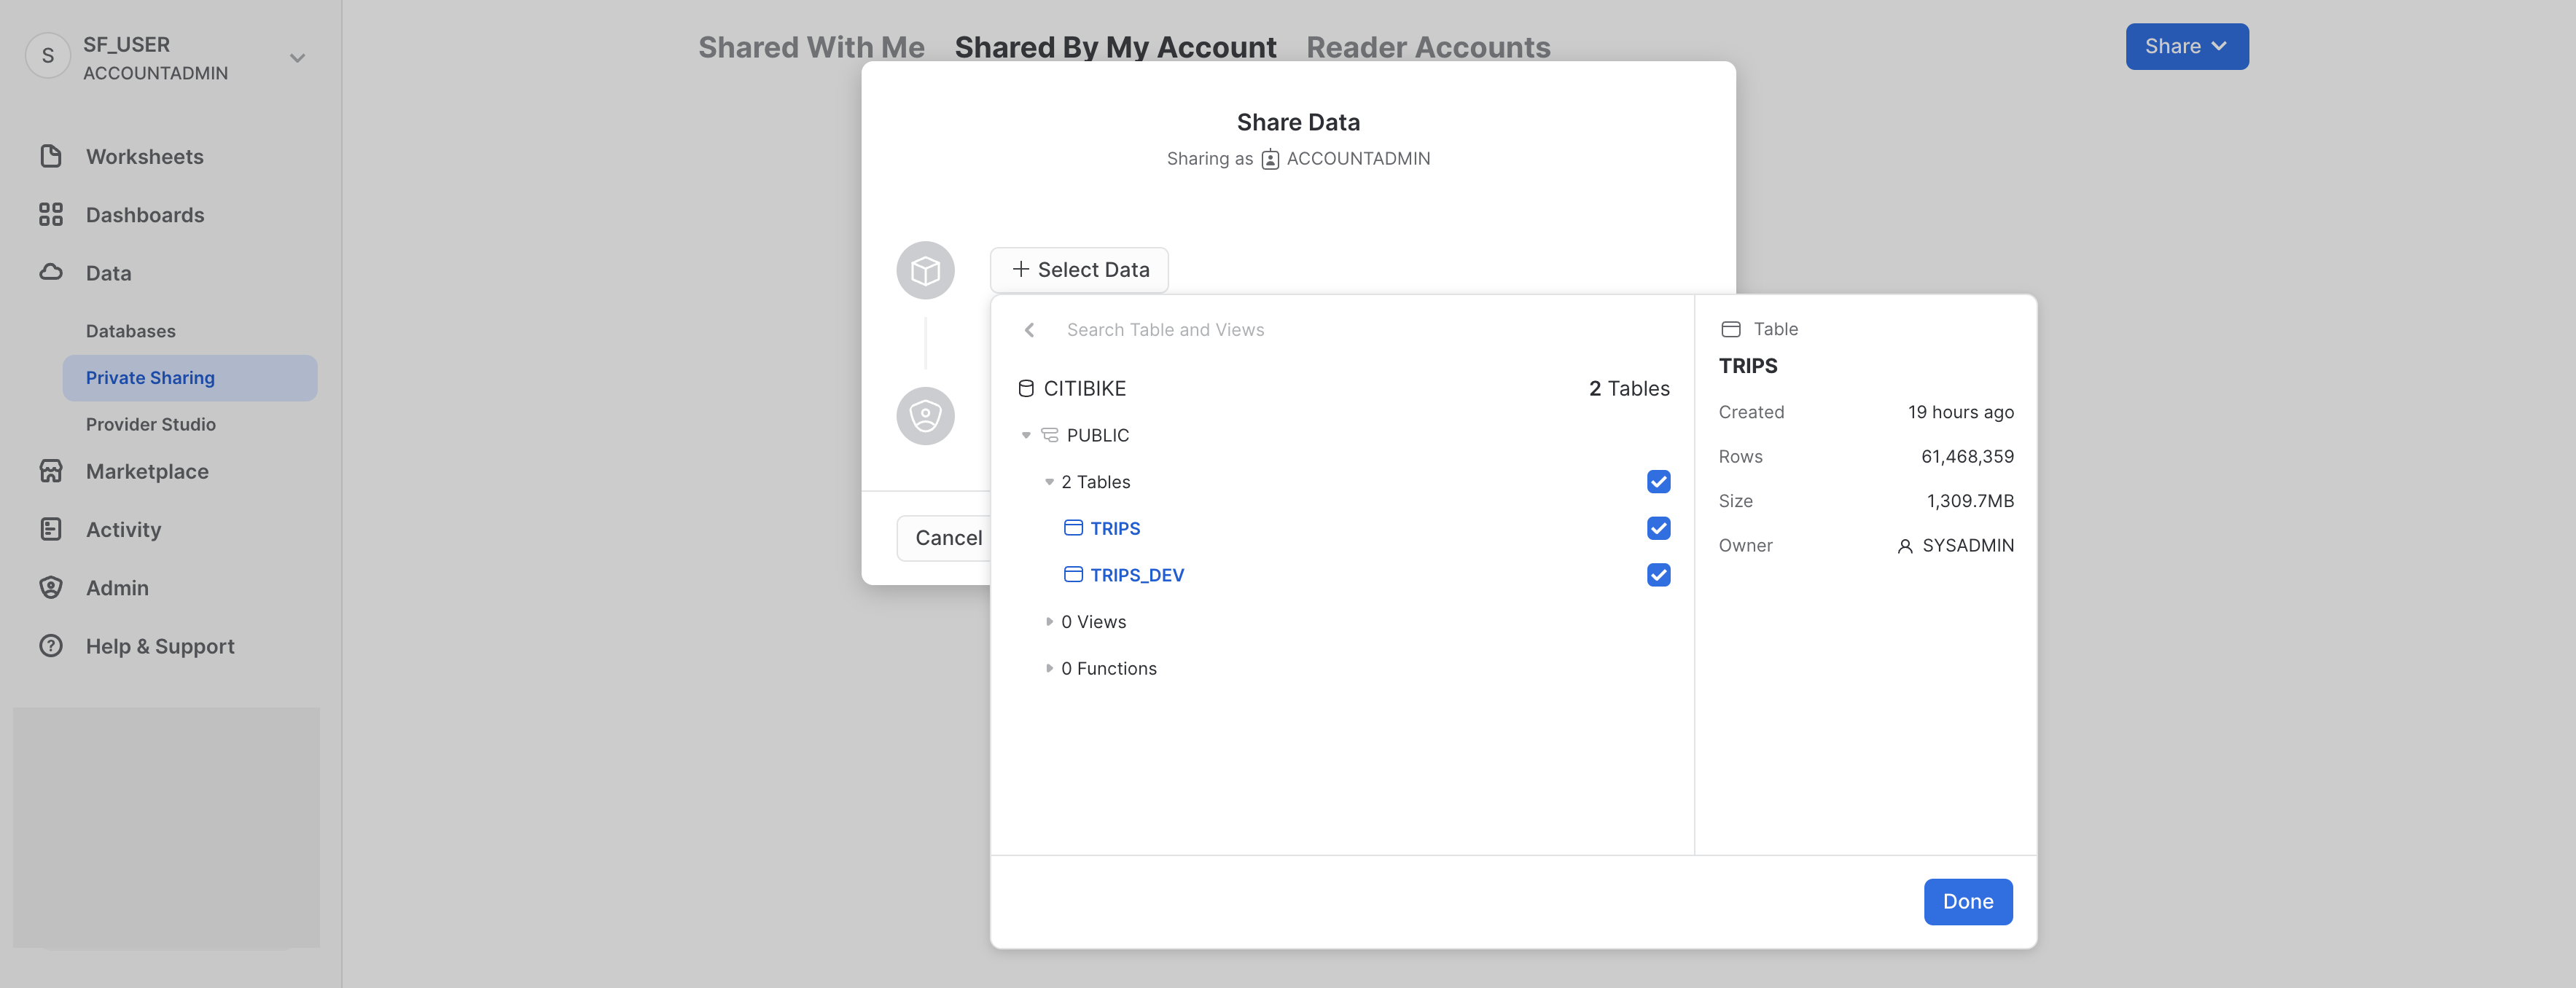Image resolution: width=2576 pixels, height=988 pixels.
Task: Switch to Reader Accounts tab
Action: pos(1427,47)
